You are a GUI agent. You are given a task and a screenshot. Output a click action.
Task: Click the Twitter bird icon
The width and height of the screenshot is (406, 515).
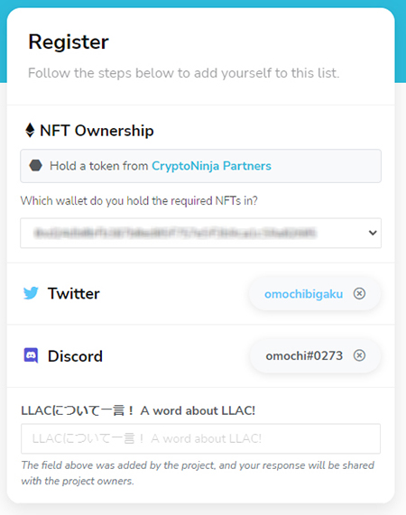click(31, 293)
